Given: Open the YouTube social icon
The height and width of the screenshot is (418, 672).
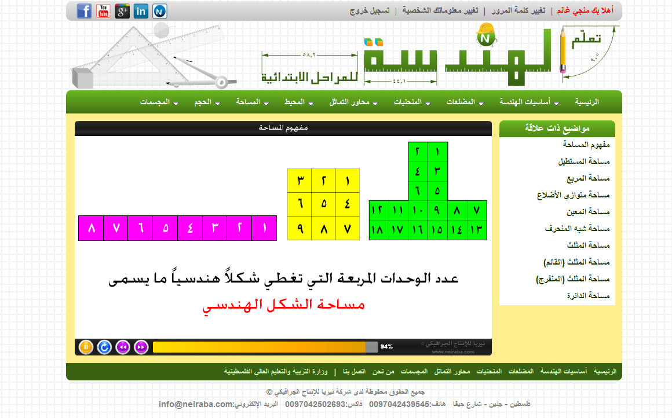Looking at the screenshot, I should click(x=103, y=11).
